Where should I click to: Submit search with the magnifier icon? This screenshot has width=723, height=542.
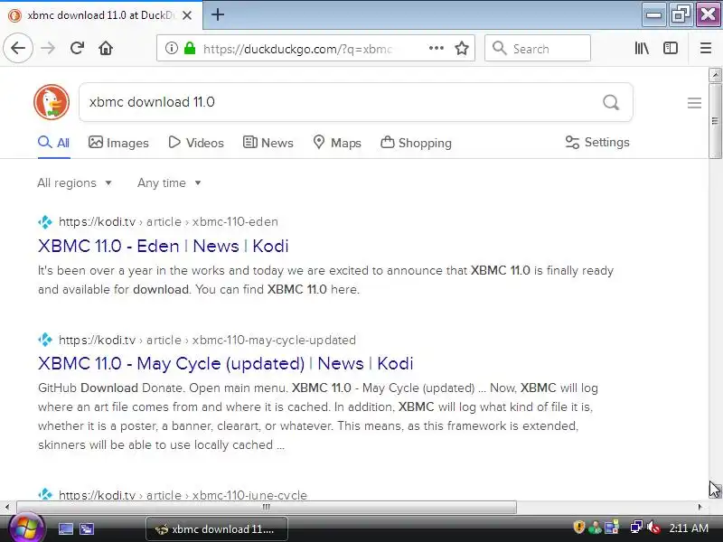click(611, 102)
